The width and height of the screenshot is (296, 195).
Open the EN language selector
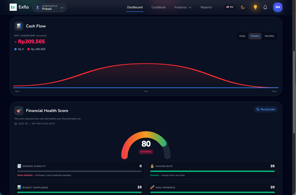[x=230, y=7]
